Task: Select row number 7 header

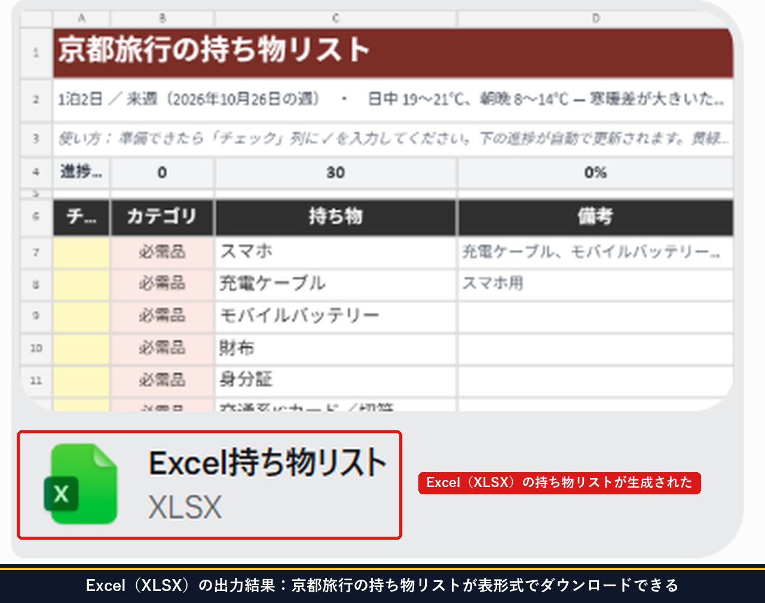Action: point(36,252)
